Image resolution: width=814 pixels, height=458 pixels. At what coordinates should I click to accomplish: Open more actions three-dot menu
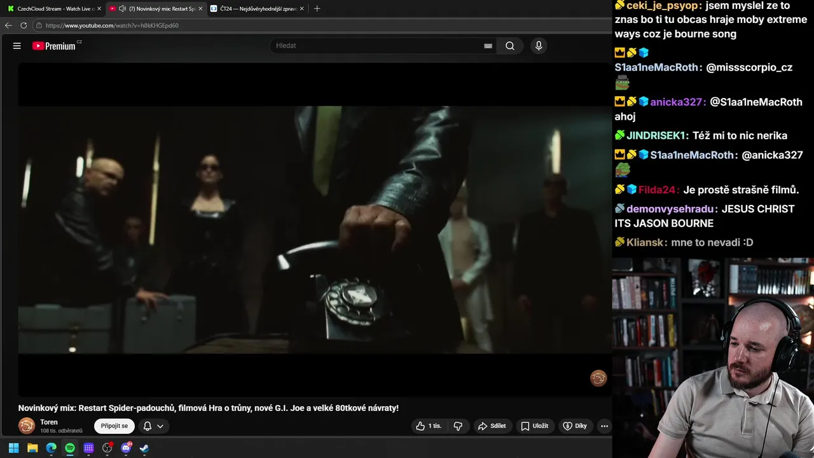pos(604,426)
